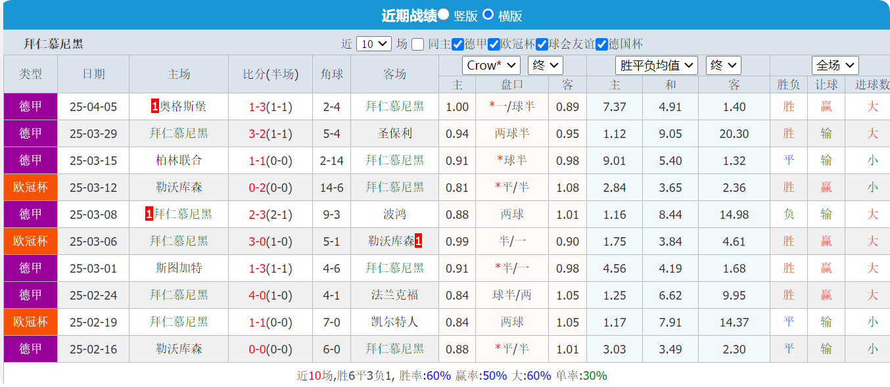The image size is (890, 387).
Task: Disable the 球会友谊 filter checkbox
Action: coord(542,43)
